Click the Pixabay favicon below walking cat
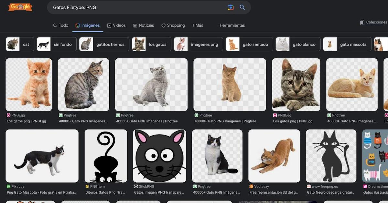This screenshot has height=203, width=388. (8, 186)
